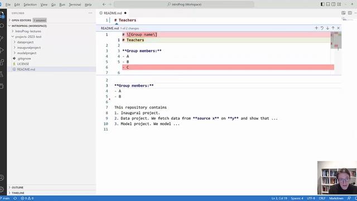
Task: Open the Extensions view
Action: (2, 62)
